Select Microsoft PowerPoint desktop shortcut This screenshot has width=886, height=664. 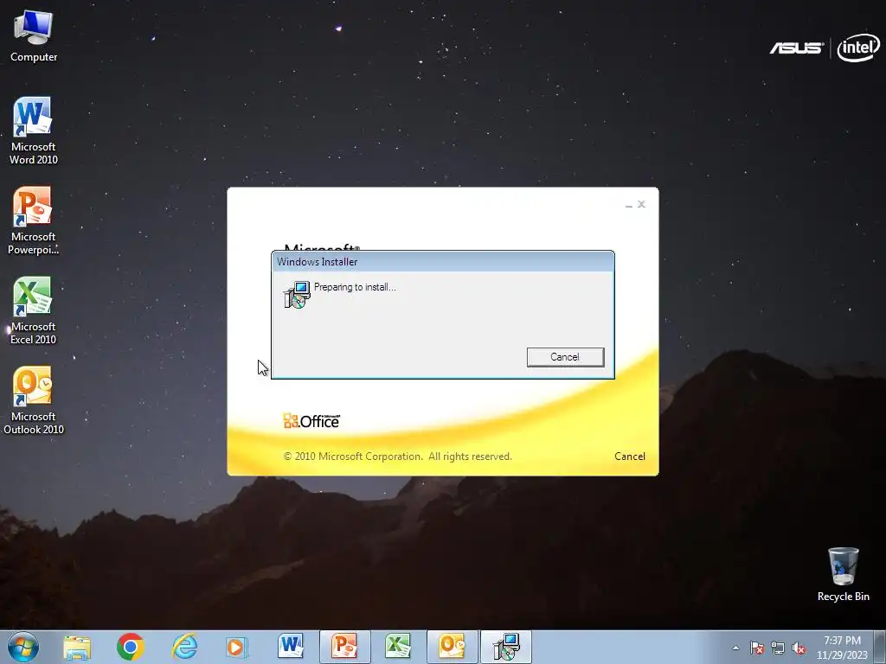tap(33, 220)
